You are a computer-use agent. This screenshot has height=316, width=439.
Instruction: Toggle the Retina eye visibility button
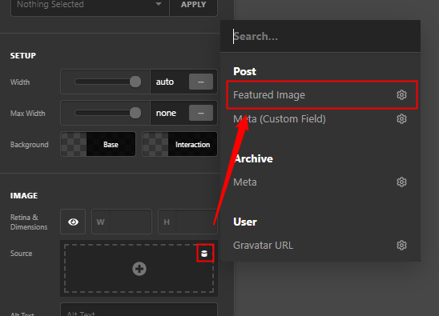(x=73, y=222)
